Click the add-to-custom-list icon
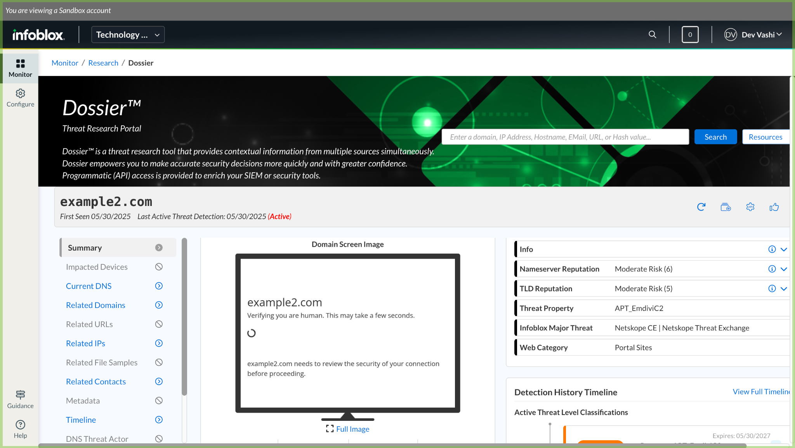Image resolution: width=795 pixels, height=448 pixels. (726, 207)
